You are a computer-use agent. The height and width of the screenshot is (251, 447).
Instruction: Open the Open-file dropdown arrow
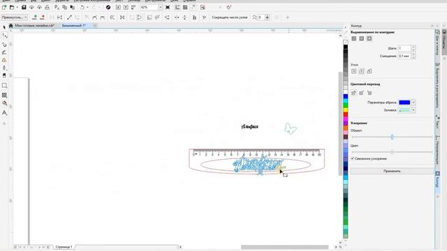(17, 8)
